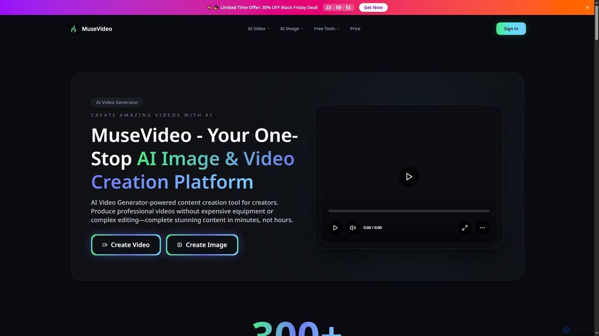Viewport: 599px width, 336px height.
Task: Mute the video with the speaker icon
Action: coord(353,228)
